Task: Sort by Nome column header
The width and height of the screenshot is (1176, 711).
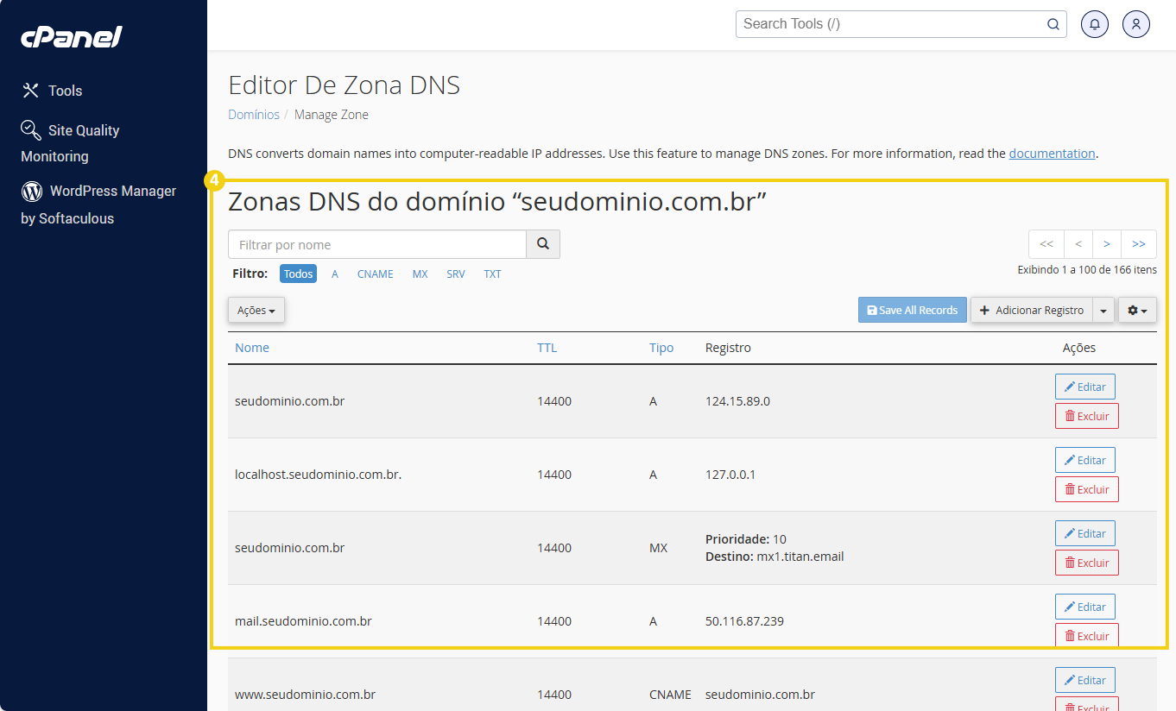Action: (252, 348)
